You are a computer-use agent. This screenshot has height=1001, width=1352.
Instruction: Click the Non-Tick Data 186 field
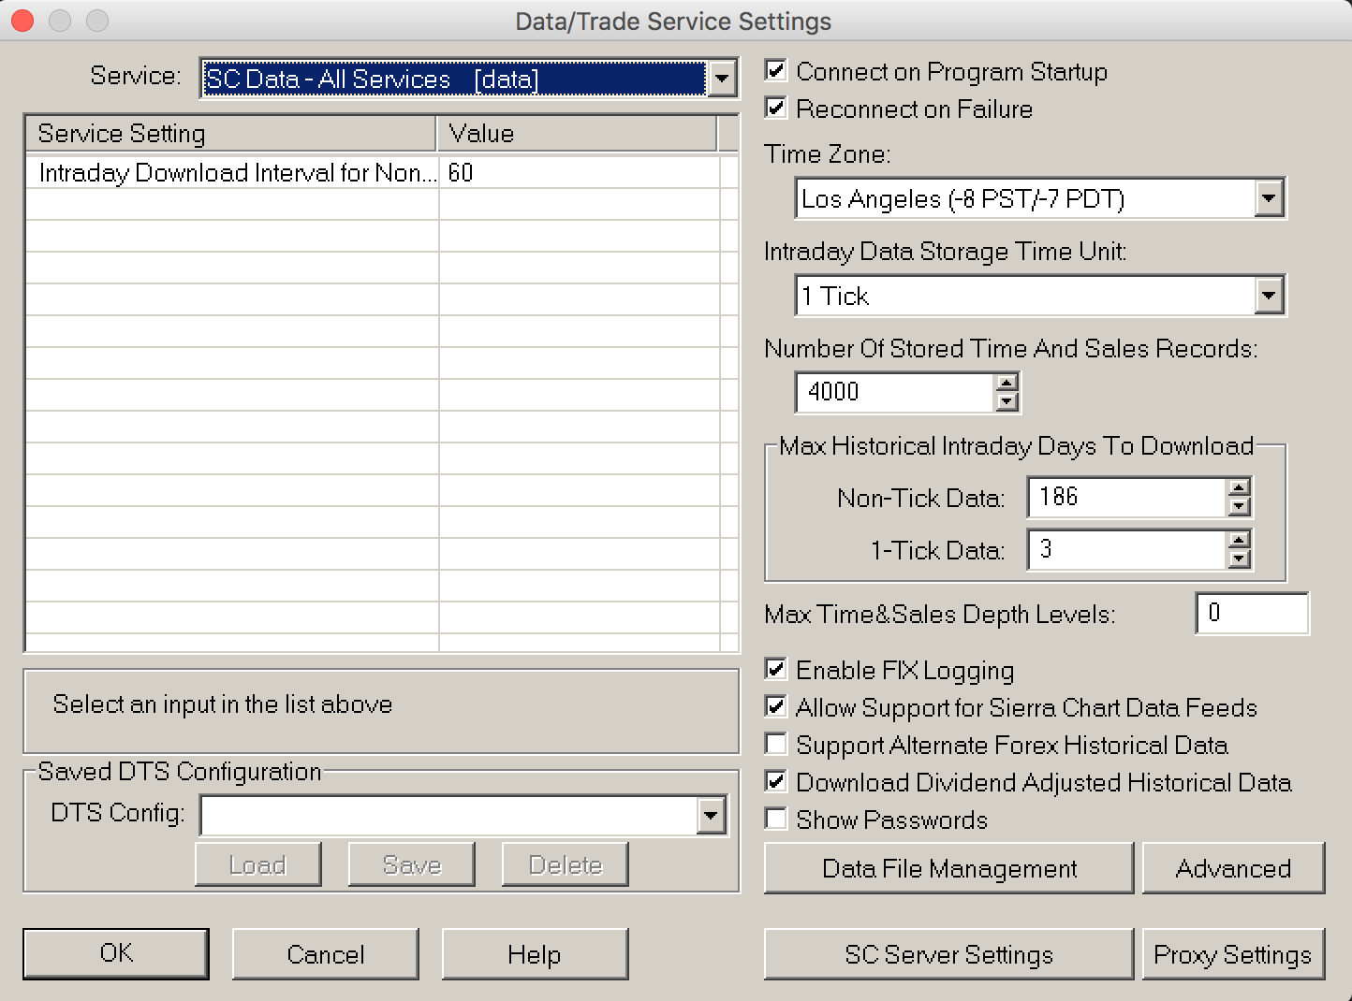[x=1127, y=497]
